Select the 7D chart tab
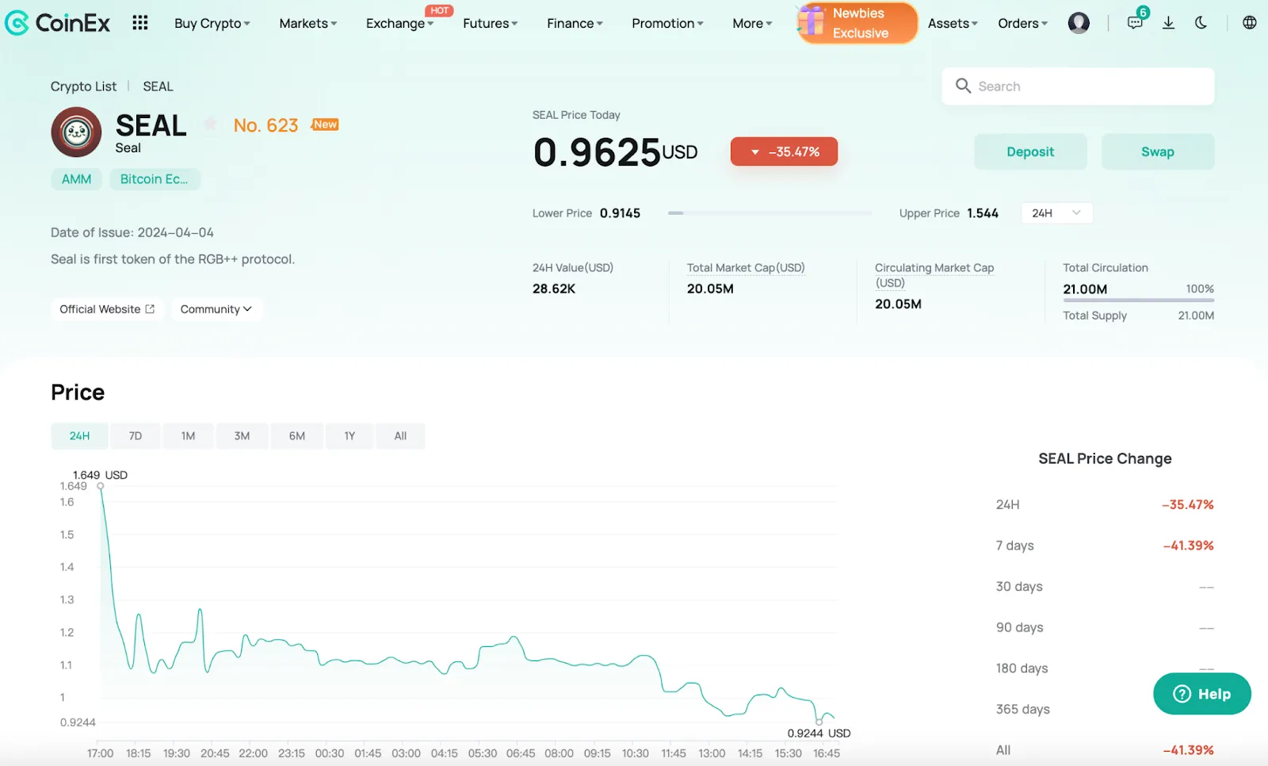Viewport: 1268px width, 766px height. coord(136,436)
